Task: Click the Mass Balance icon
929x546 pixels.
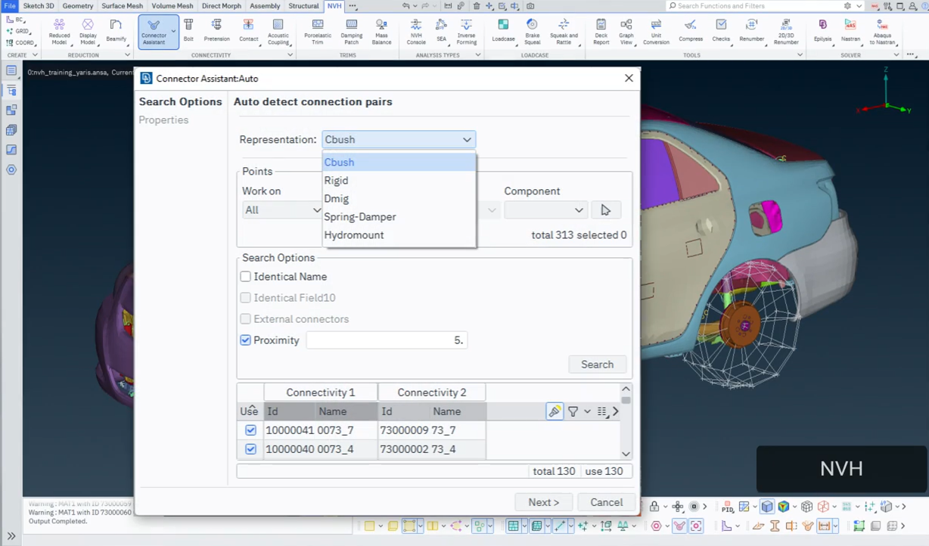Action: [x=381, y=32]
